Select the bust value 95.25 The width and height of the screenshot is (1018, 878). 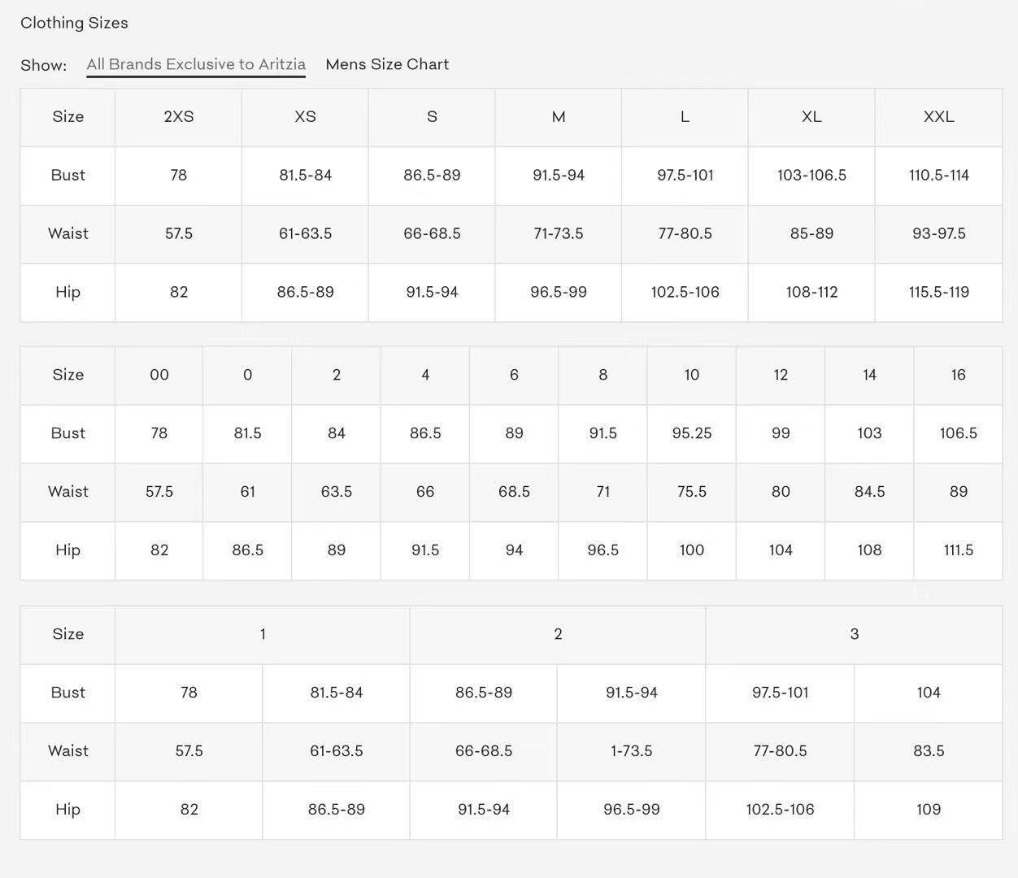click(x=691, y=433)
